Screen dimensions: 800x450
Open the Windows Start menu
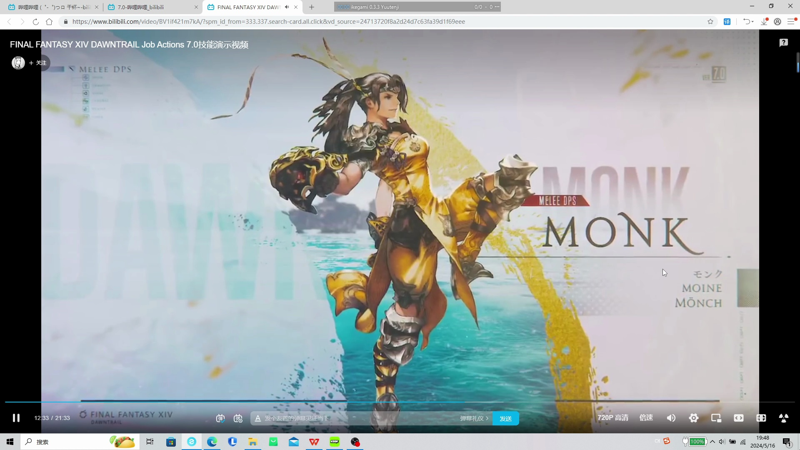[10, 442]
